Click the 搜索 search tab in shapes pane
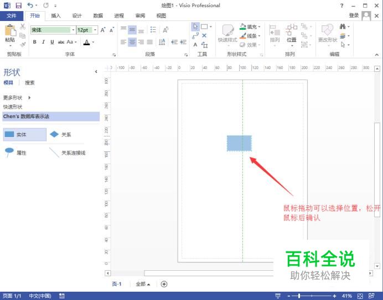 click(x=30, y=83)
